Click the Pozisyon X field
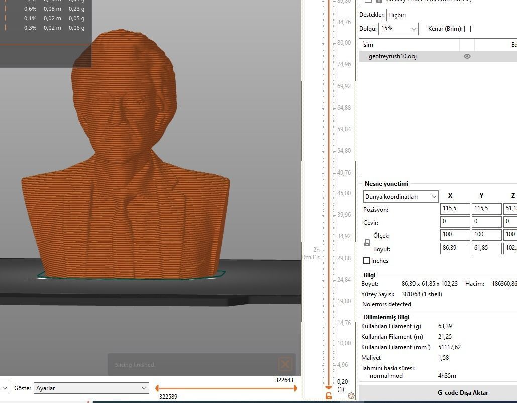 455,209
